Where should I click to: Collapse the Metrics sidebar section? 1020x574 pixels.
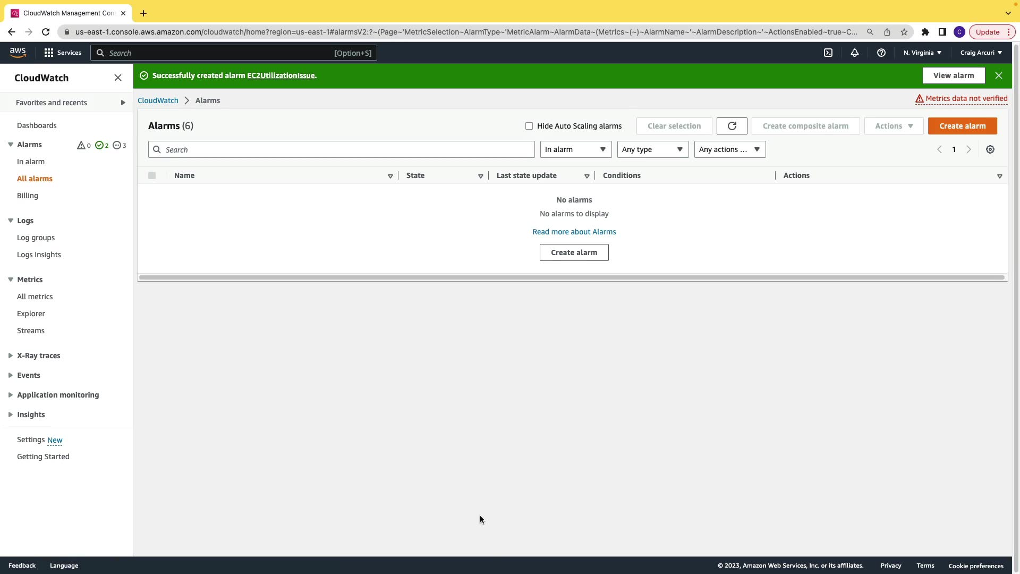click(11, 280)
